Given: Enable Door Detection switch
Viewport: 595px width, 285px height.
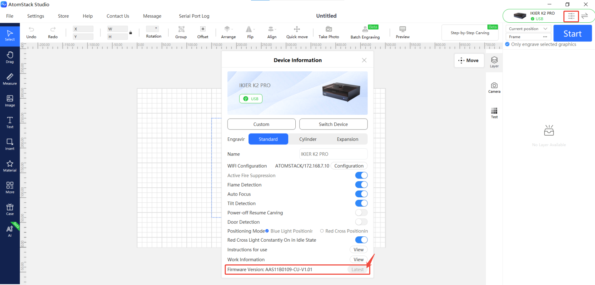Looking at the screenshot, I should (x=361, y=222).
